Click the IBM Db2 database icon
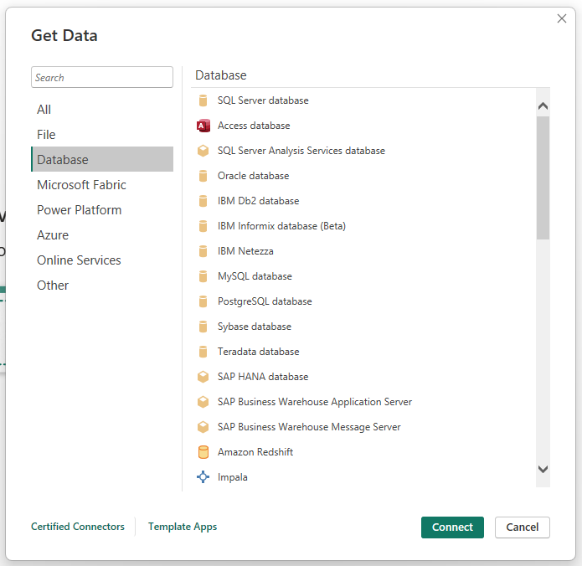This screenshot has height=566, width=582. [203, 201]
